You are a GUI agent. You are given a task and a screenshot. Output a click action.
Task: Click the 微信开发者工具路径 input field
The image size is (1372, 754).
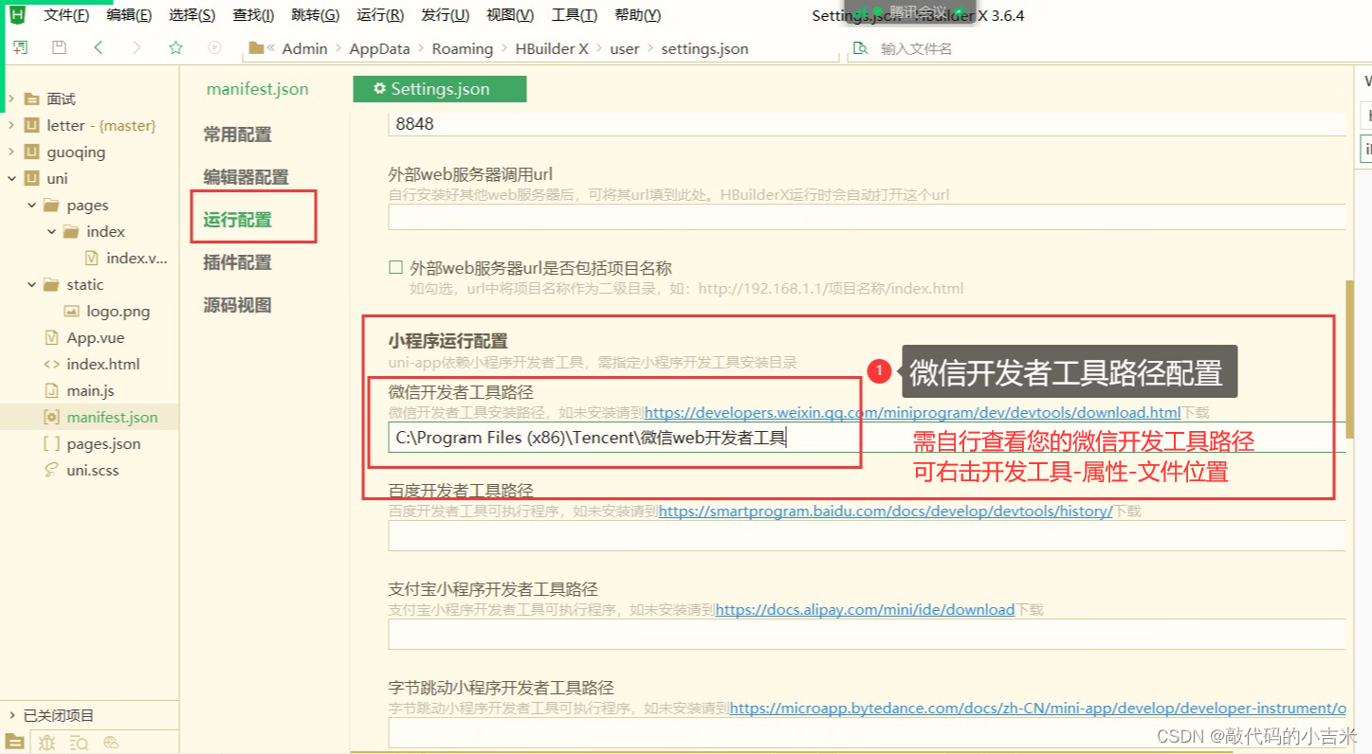[867, 437]
